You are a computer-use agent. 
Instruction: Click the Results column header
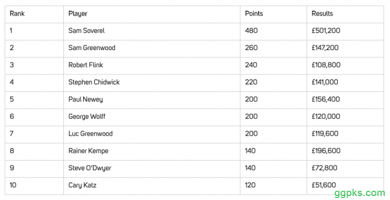(x=322, y=14)
